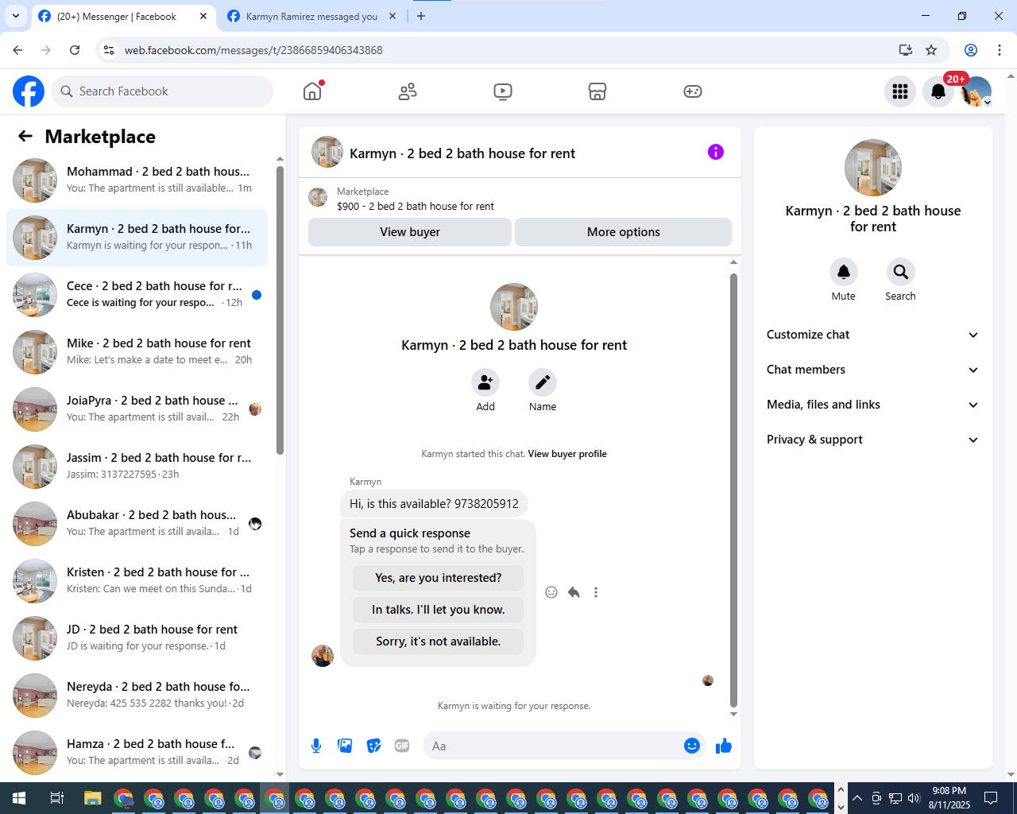Focus the Search Facebook field
Screen dimensions: 1017x814
point(162,91)
